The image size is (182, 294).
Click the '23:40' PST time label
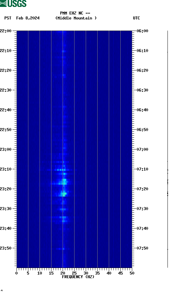[6, 228]
